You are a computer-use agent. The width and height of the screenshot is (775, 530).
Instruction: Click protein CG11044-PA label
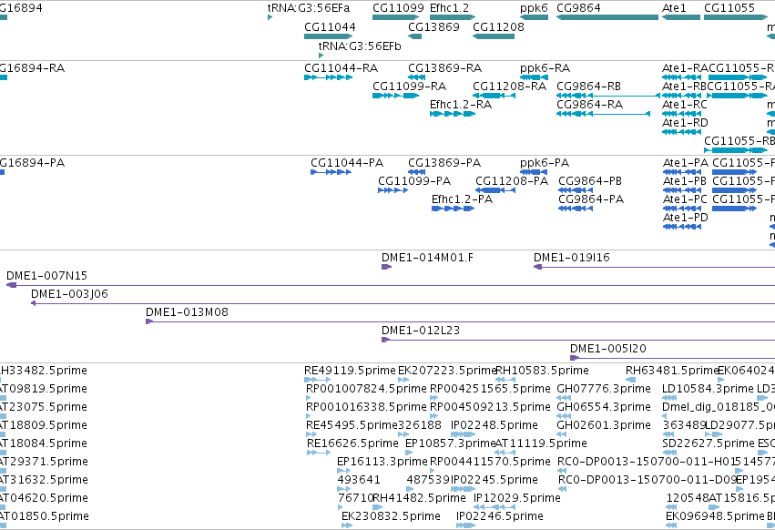pos(347,163)
